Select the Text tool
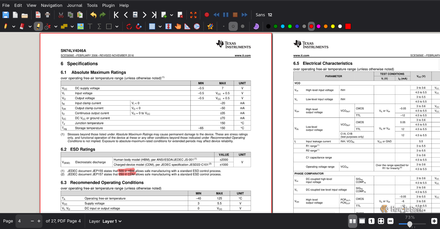 pyautogui.click(x=90, y=26)
